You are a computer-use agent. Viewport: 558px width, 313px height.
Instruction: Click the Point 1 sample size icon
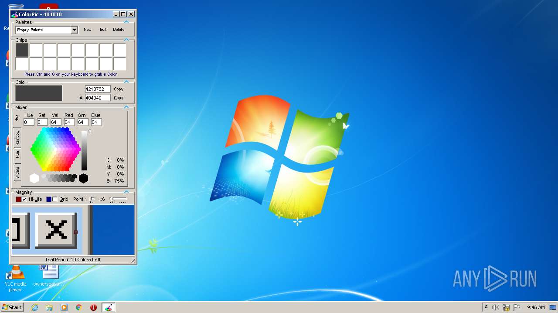[92, 200]
